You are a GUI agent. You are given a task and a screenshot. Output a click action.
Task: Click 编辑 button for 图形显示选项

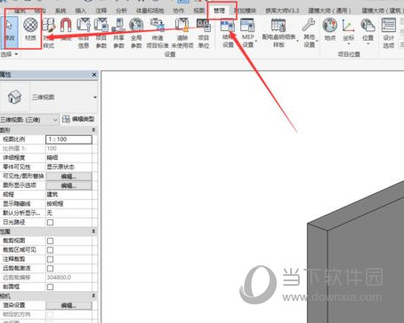click(x=69, y=185)
